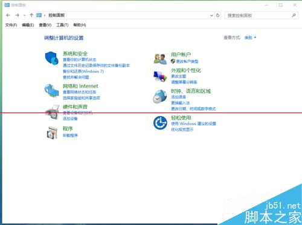
Task: Go up one level with up arrow
Action: click(31, 15)
